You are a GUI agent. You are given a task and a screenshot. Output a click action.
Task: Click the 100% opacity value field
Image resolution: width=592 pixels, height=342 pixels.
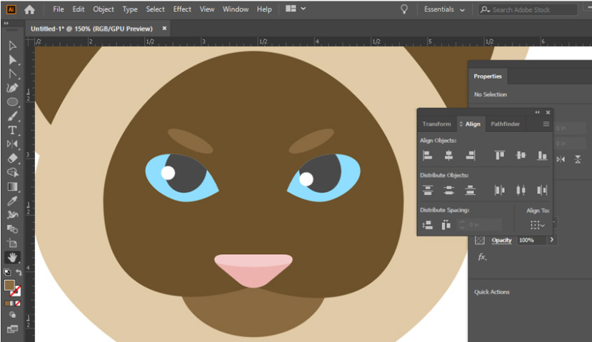(x=531, y=240)
